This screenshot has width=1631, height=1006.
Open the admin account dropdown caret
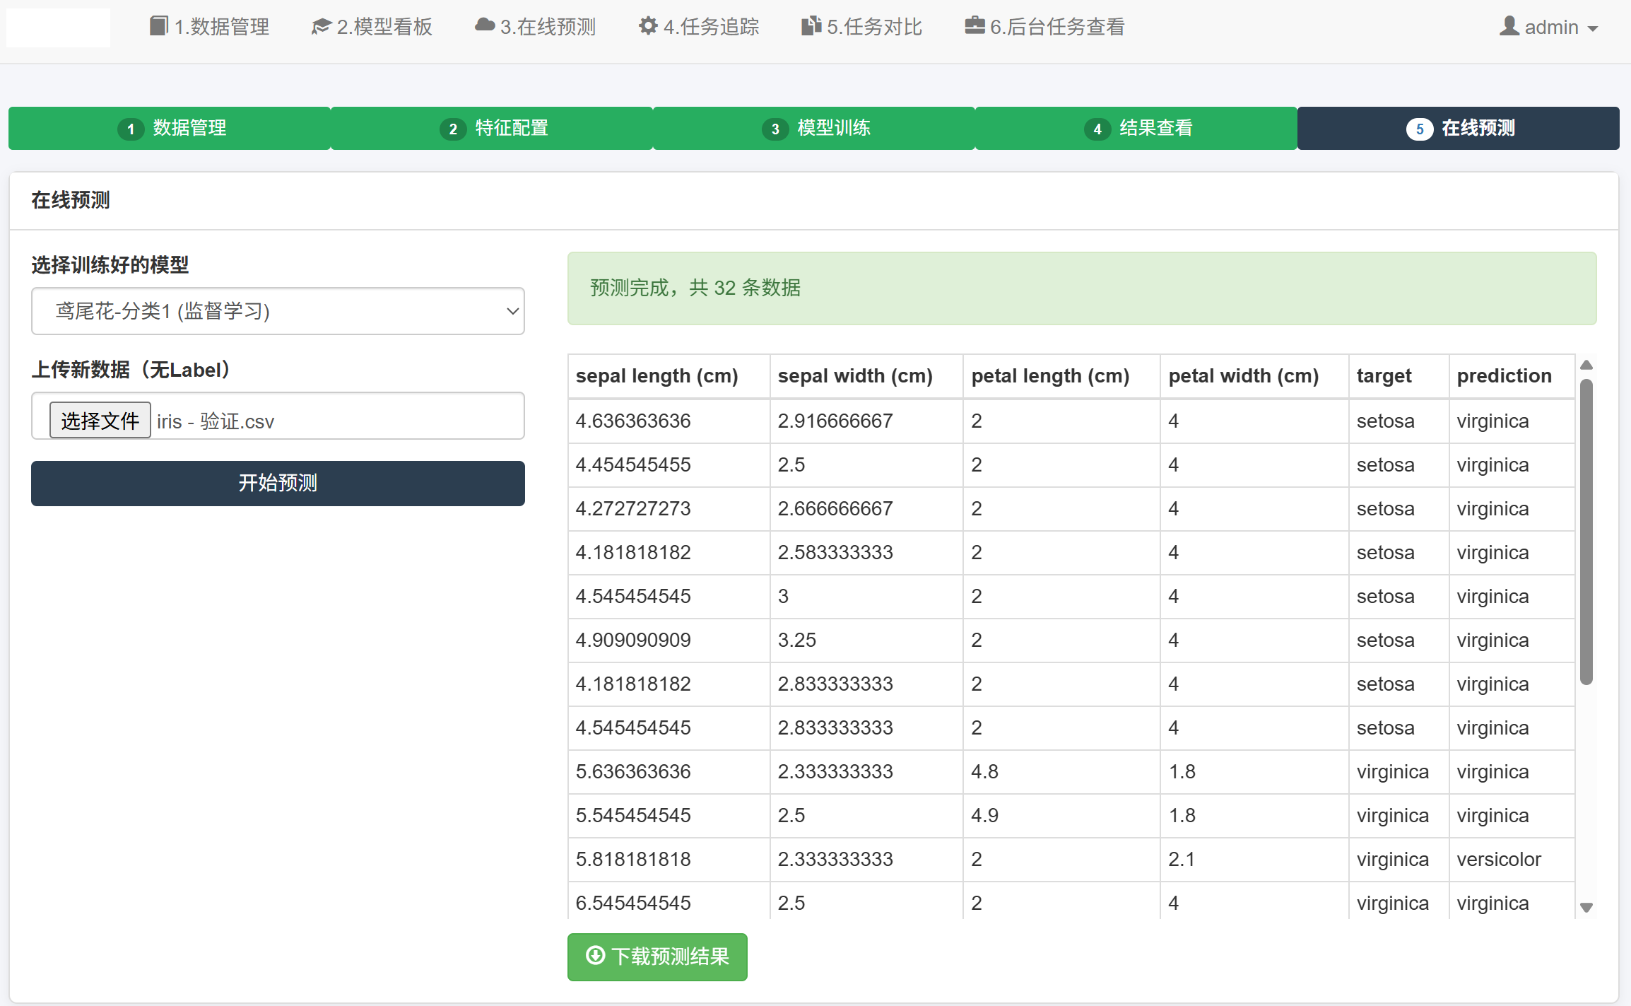pyautogui.click(x=1593, y=29)
